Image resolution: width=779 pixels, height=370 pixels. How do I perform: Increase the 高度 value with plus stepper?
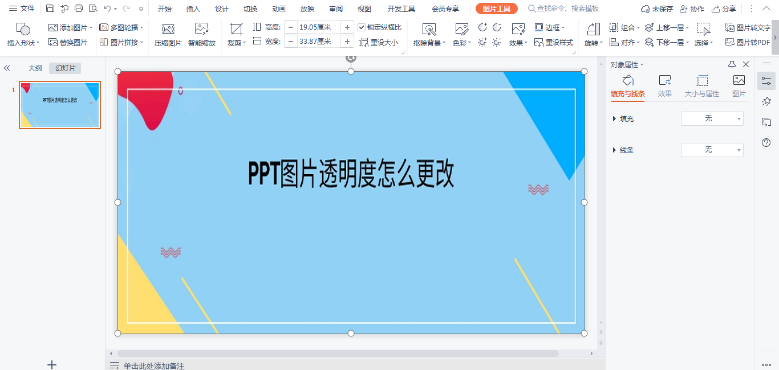pos(347,27)
